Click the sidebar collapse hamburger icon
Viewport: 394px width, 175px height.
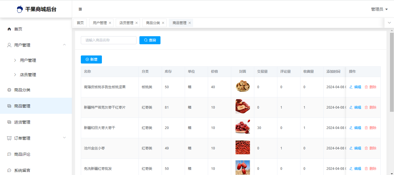tap(80, 9)
